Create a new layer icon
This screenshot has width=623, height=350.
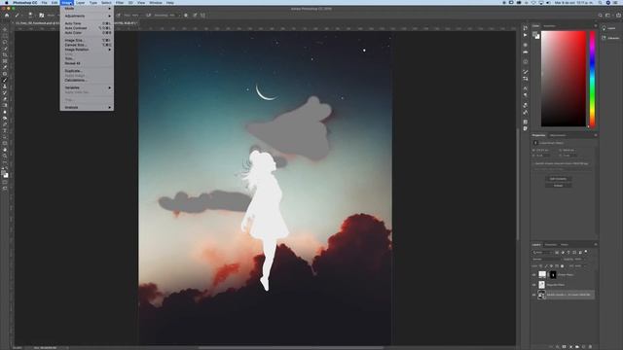[x=584, y=347]
